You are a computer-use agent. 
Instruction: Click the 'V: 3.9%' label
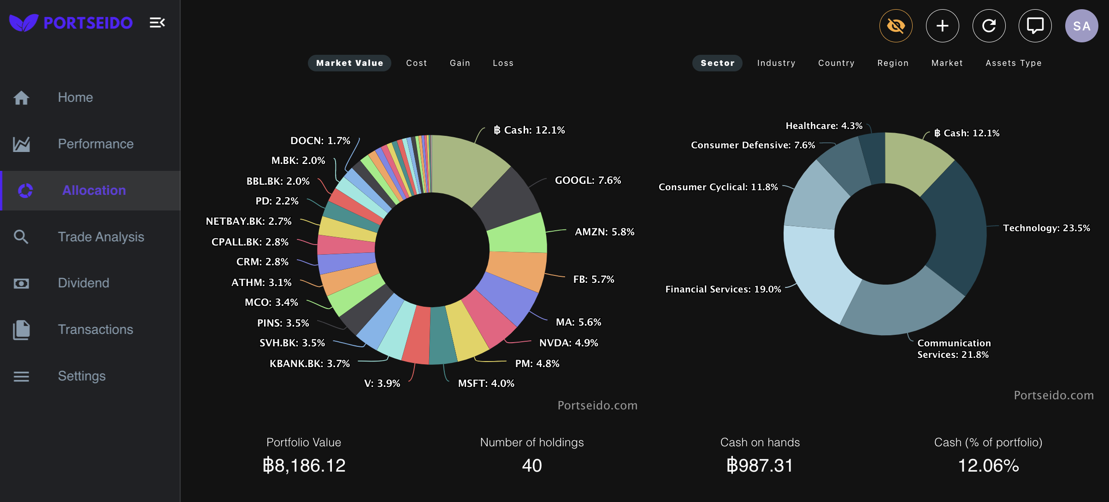pos(382,384)
